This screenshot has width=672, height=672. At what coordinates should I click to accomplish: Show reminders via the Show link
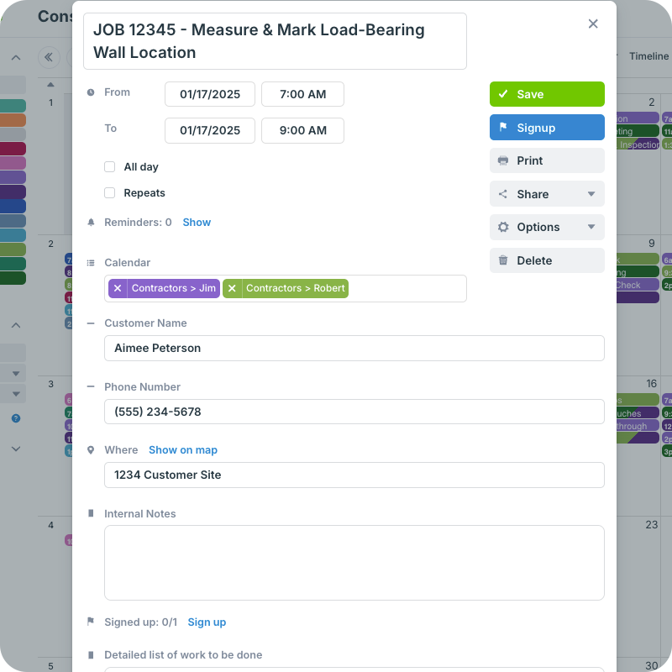coord(197,223)
